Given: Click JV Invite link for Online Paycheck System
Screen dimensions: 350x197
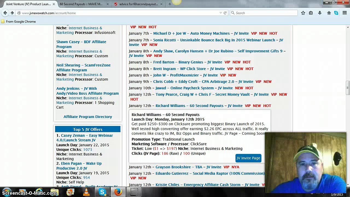Looking at the screenshot, I should pos(225,88).
